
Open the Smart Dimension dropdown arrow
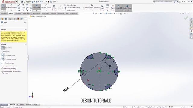11,11
